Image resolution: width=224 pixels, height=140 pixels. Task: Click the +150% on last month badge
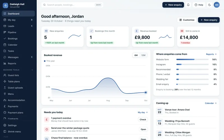coord(55,43)
